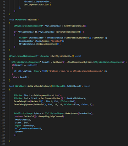Click FColor::Red on line 106
The height and width of the screenshot is (146, 128).
pyautogui.click(x=67, y=102)
